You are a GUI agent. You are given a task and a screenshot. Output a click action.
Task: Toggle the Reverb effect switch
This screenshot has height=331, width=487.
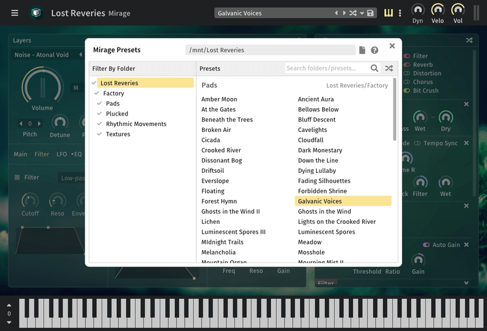(407, 64)
